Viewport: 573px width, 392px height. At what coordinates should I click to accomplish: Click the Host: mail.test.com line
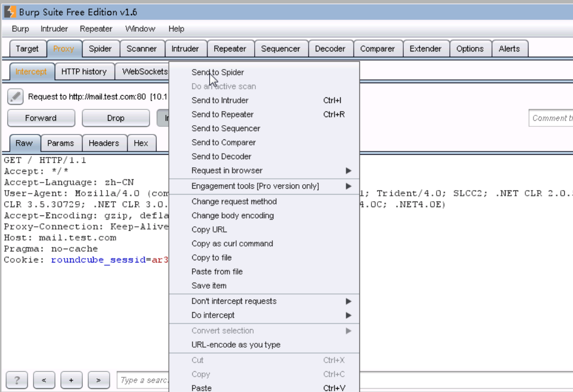coord(60,237)
